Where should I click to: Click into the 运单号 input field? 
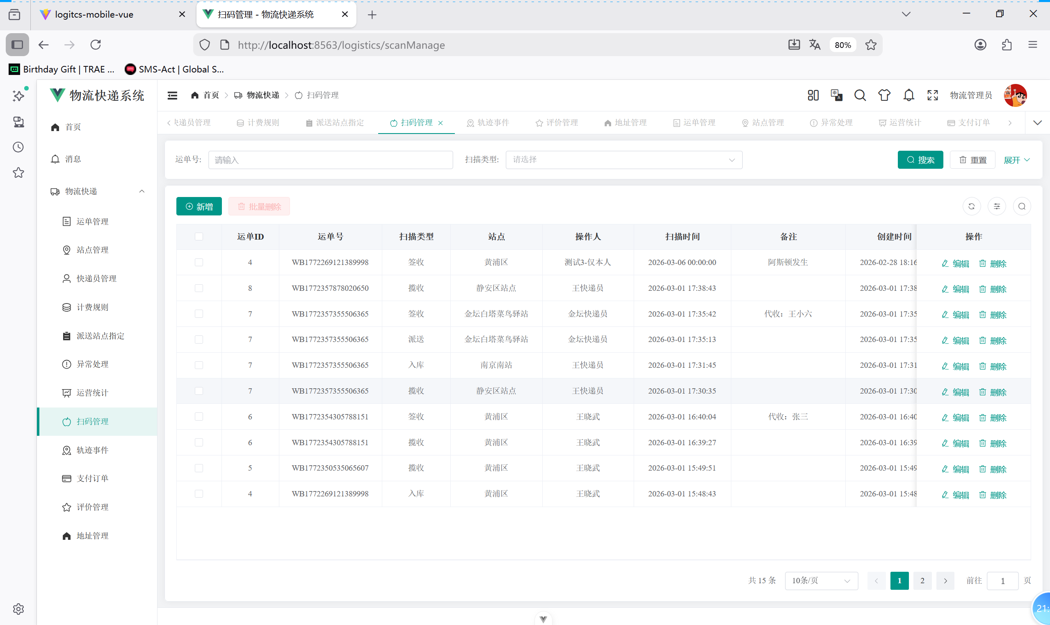coord(330,160)
